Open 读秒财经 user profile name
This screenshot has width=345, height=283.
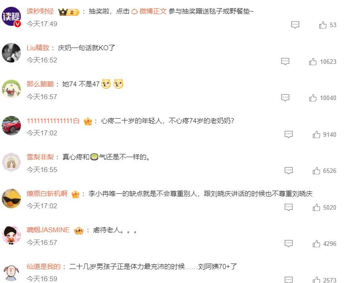[x=40, y=11]
